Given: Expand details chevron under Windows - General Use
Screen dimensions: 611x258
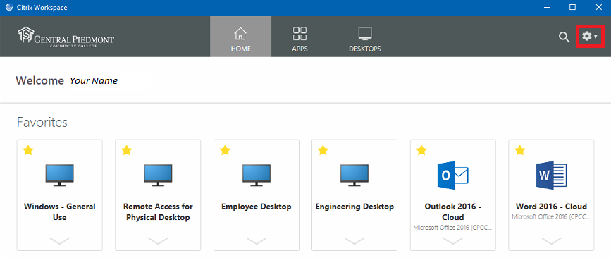Looking at the screenshot, I should [60, 241].
